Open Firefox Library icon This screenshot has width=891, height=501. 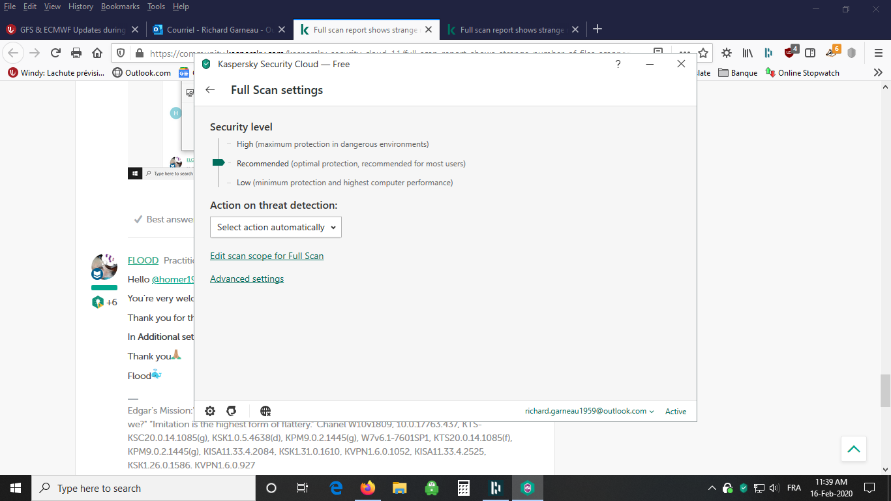pyautogui.click(x=748, y=53)
